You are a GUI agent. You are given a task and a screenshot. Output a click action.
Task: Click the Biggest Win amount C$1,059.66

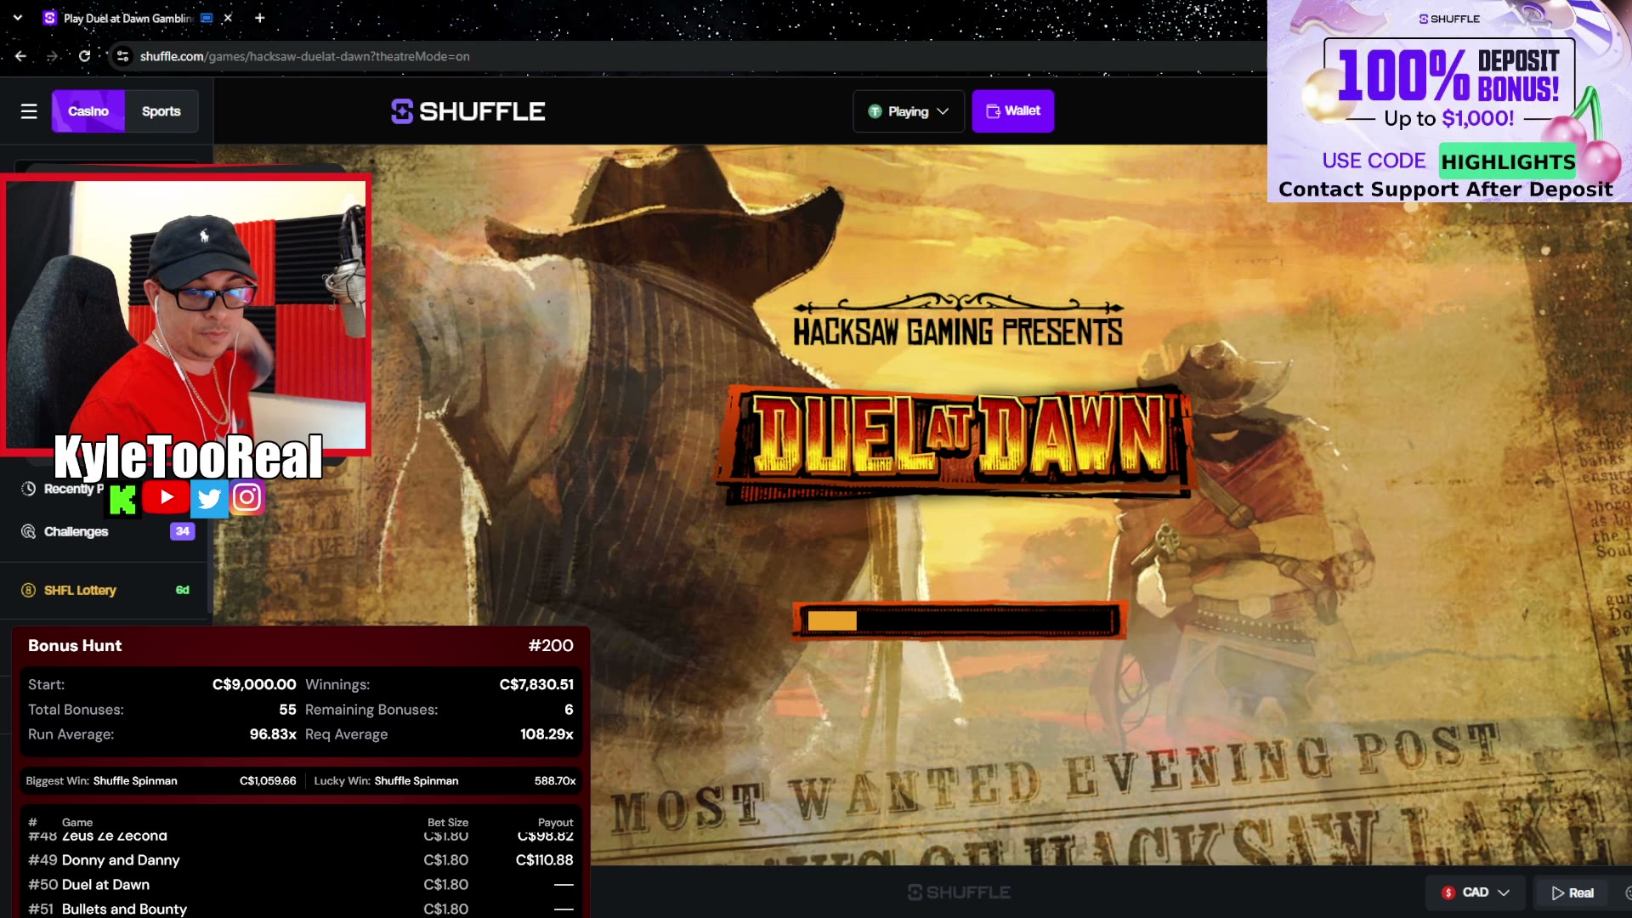point(268,780)
